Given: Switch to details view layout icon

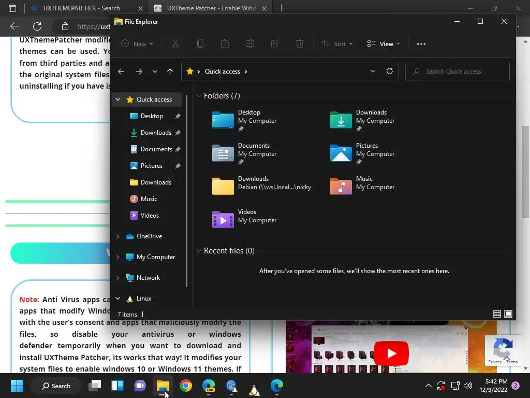Looking at the screenshot, I should pyautogui.click(x=496, y=314).
